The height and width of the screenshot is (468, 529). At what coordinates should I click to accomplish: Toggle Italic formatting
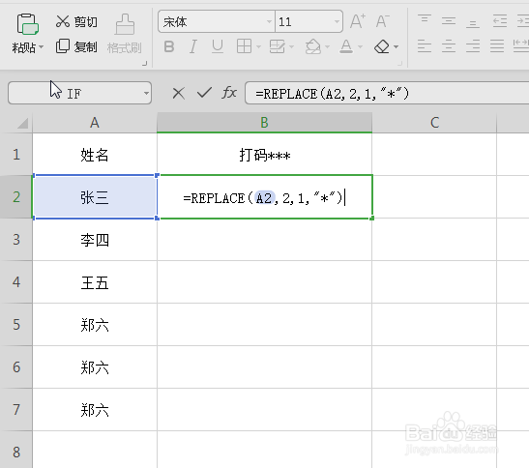pos(193,46)
